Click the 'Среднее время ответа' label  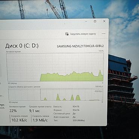(x=40, y=107)
